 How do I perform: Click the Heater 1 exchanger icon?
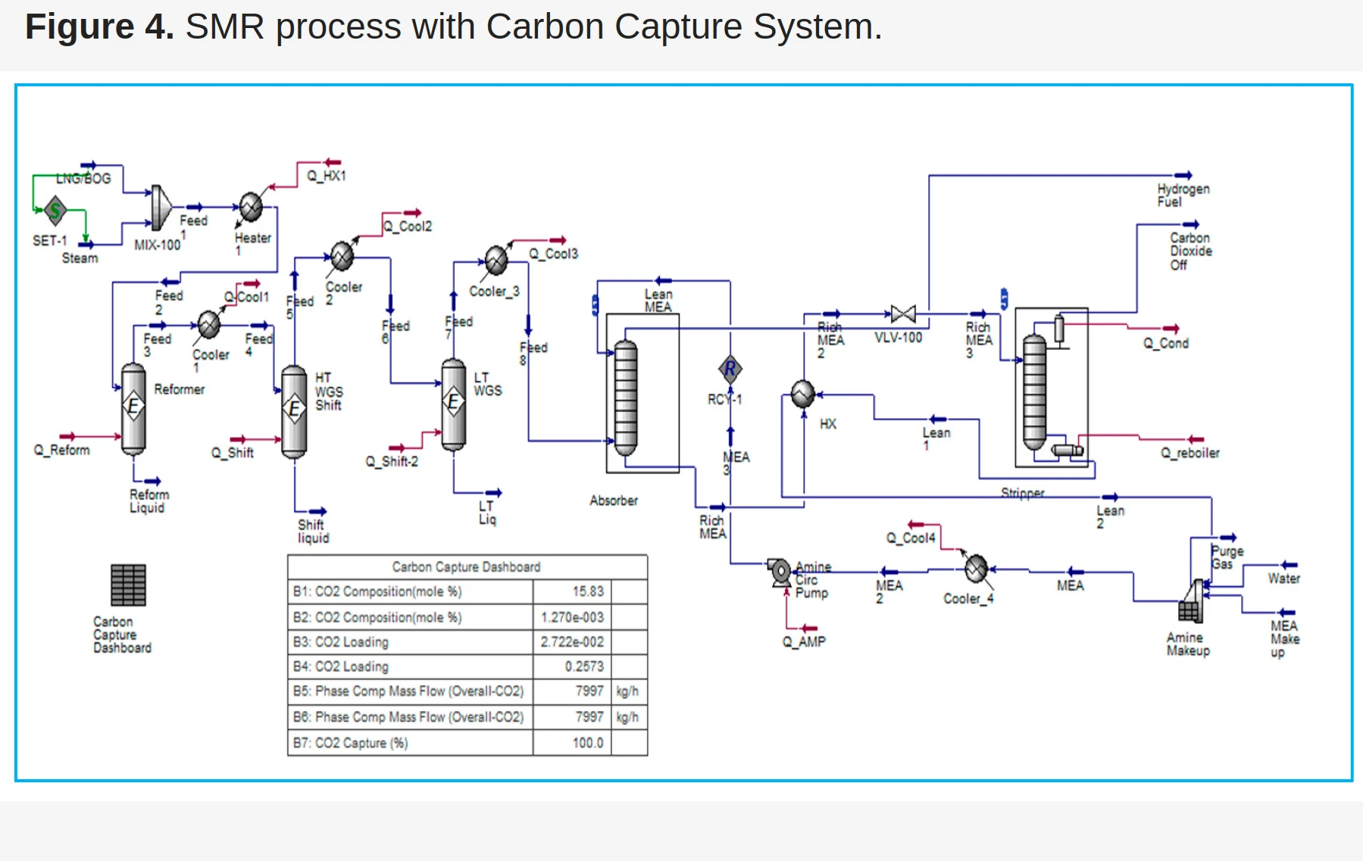click(x=251, y=206)
